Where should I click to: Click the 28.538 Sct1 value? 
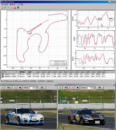(43, 76)
